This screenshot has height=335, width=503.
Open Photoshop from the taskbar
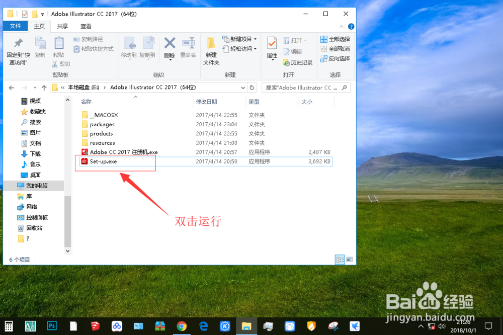click(x=52, y=326)
